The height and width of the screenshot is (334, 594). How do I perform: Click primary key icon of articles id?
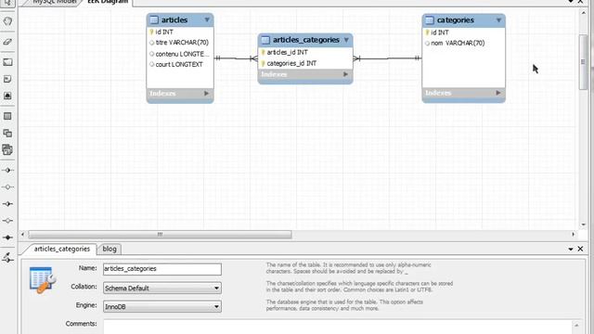151,32
